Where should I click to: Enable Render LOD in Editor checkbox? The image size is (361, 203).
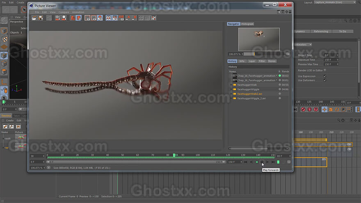[325, 70]
